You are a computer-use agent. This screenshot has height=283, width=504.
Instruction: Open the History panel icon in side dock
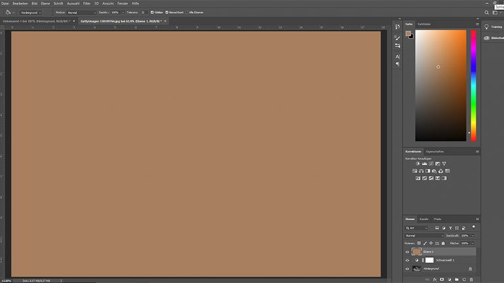click(x=397, y=27)
